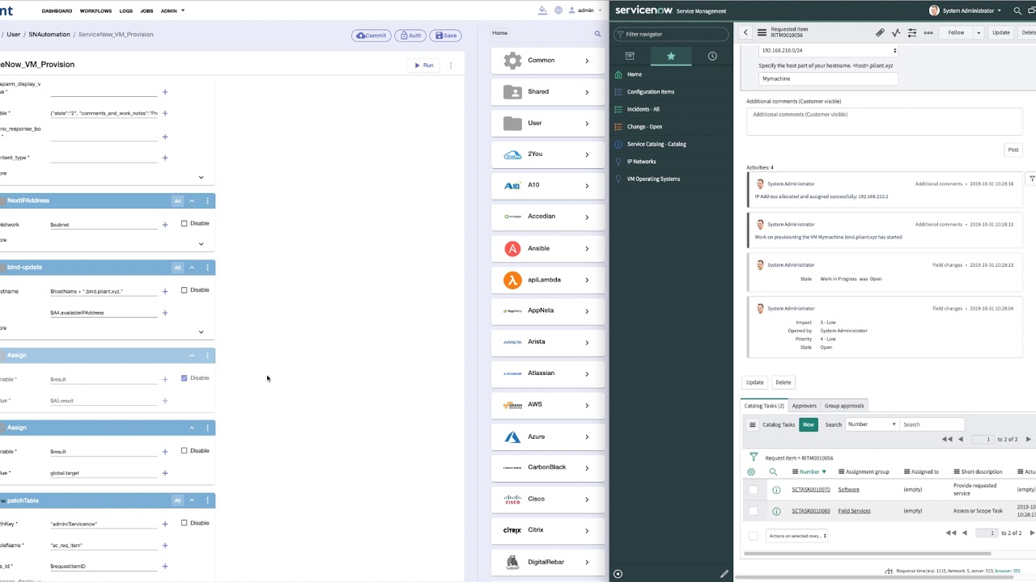Click Follow on the requested item
The width and height of the screenshot is (1036, 582).
[x=957, y=33]
